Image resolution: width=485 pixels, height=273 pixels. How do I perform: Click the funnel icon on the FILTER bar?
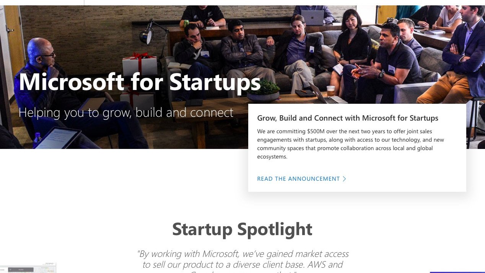(x=10, y=270)
